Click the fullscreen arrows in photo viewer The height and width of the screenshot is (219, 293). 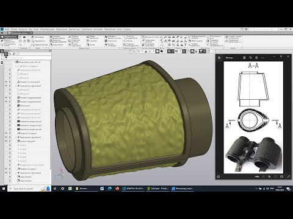click(289, 176)
